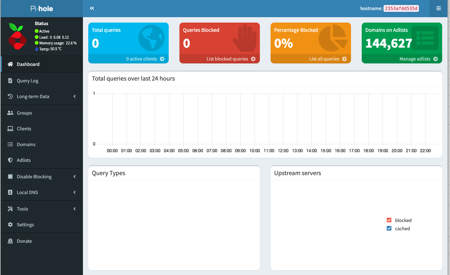
Task: Uncheck the blocked legend checkbox
Action: tap(389, 220)
